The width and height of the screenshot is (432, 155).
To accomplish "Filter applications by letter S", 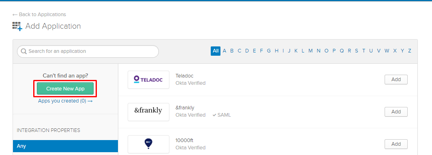I will (x=357, y=51).
